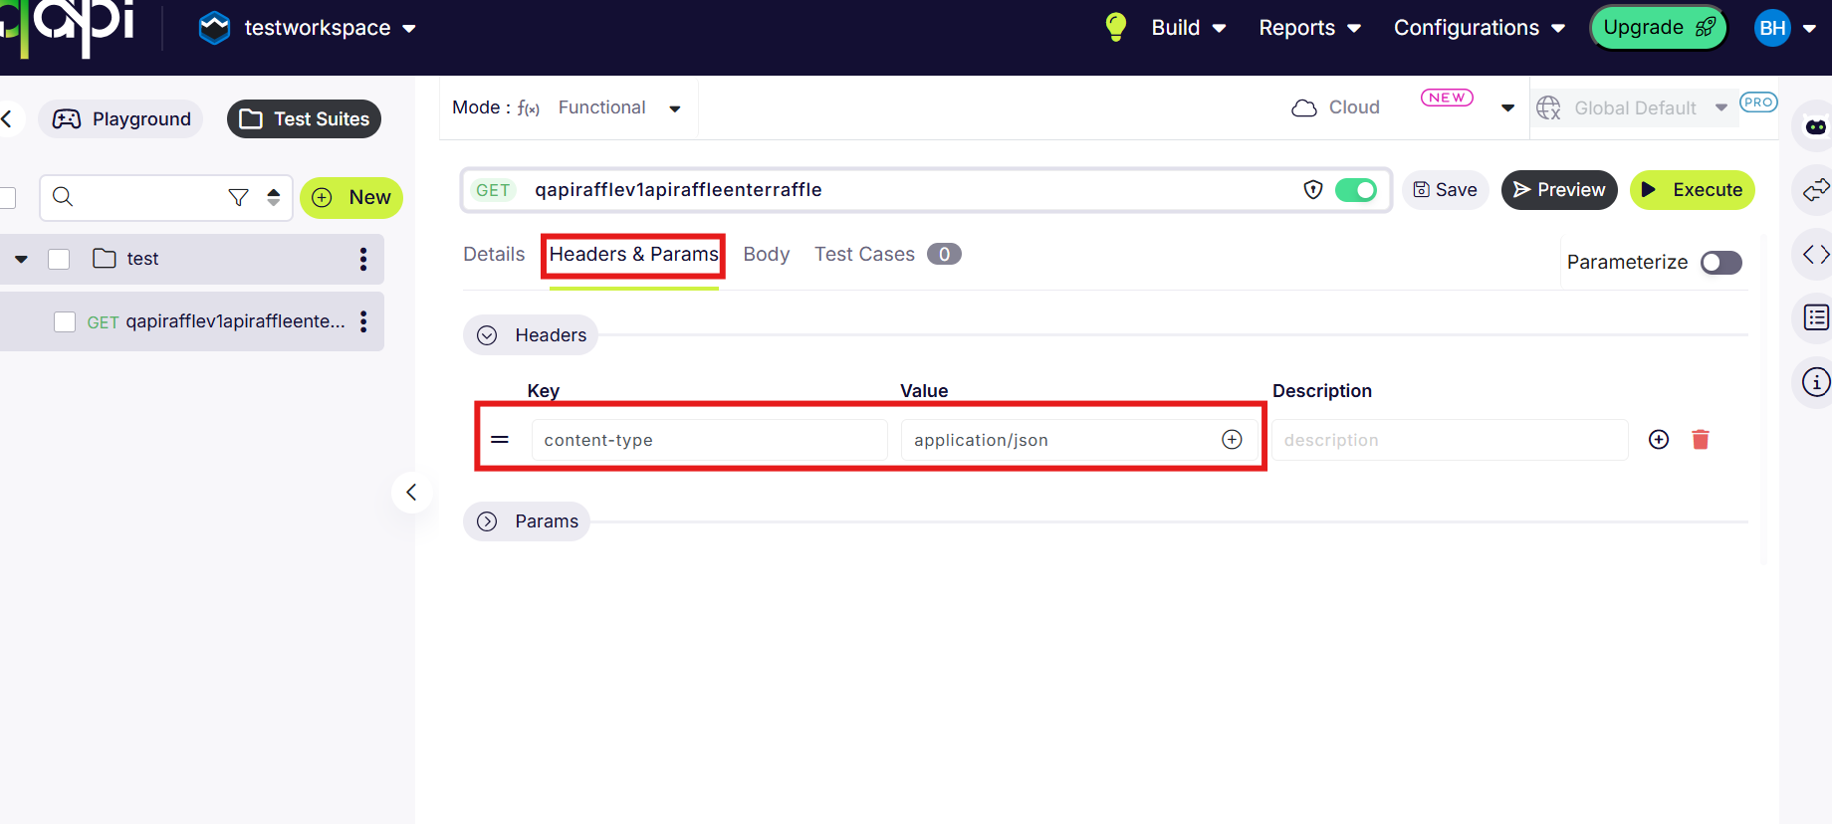Open the test folder's three-dot menu

tap(363, 259)
